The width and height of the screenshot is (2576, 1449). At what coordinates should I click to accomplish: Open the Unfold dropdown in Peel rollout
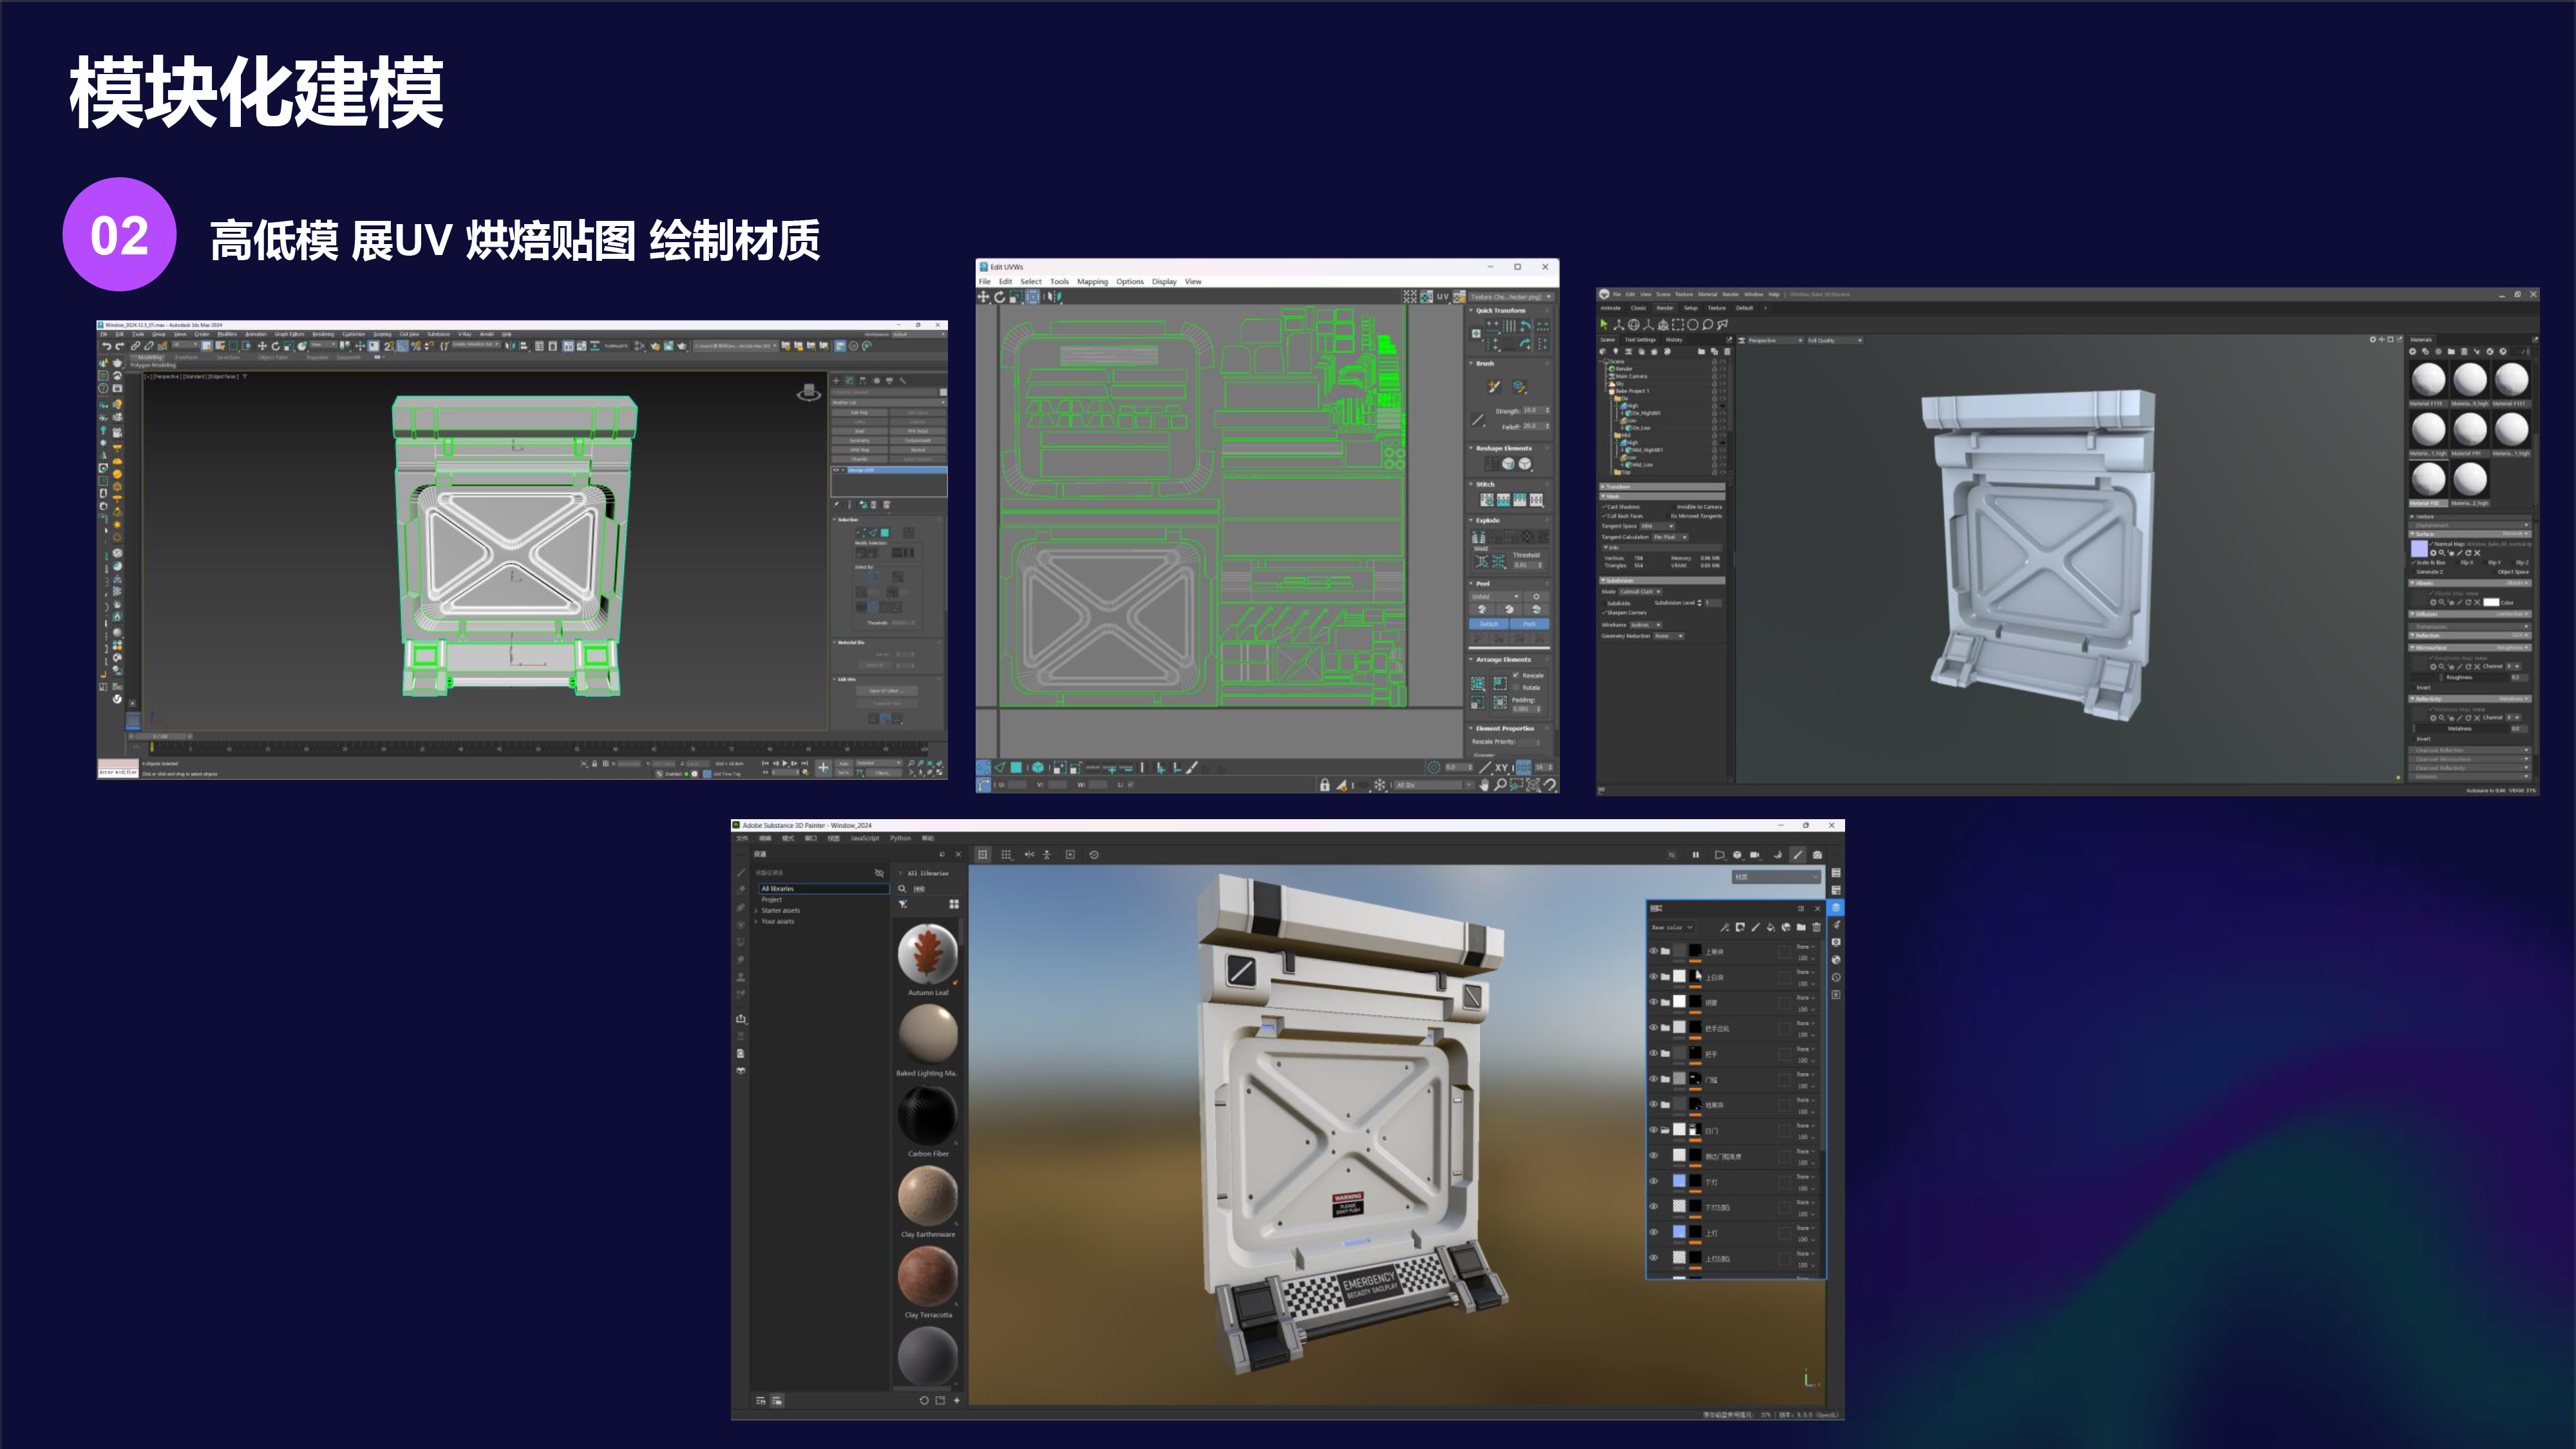click(x=1495, y=597)
